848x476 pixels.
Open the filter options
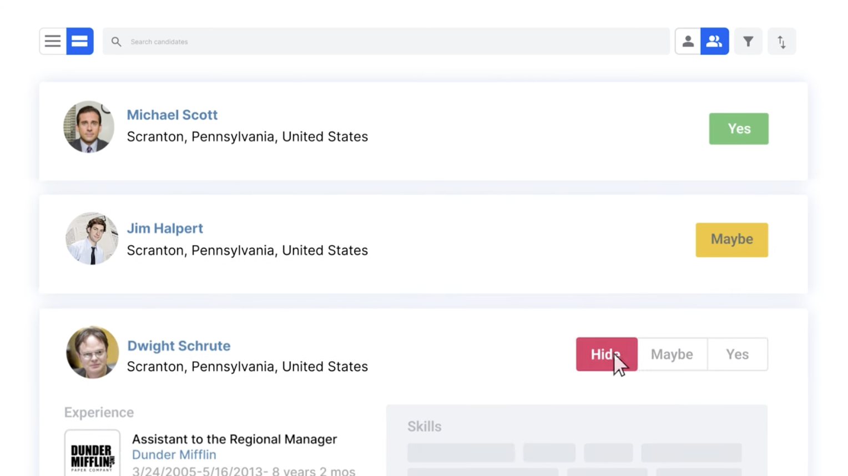[x=748, y=41]
